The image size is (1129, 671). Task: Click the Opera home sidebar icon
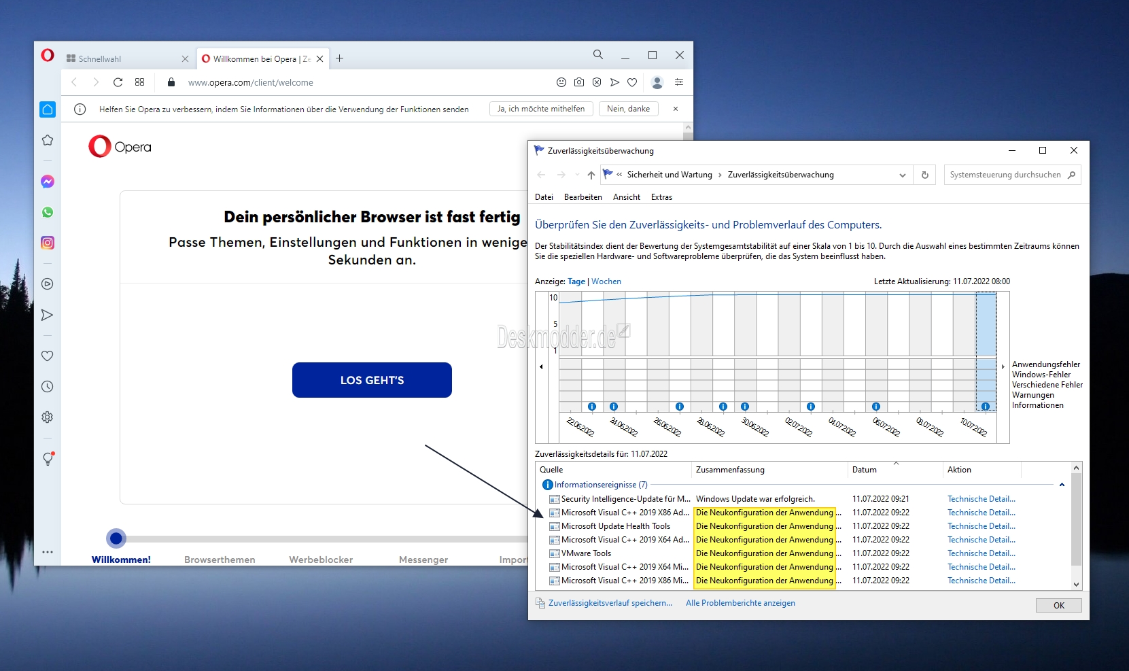[x=48, y=109]
